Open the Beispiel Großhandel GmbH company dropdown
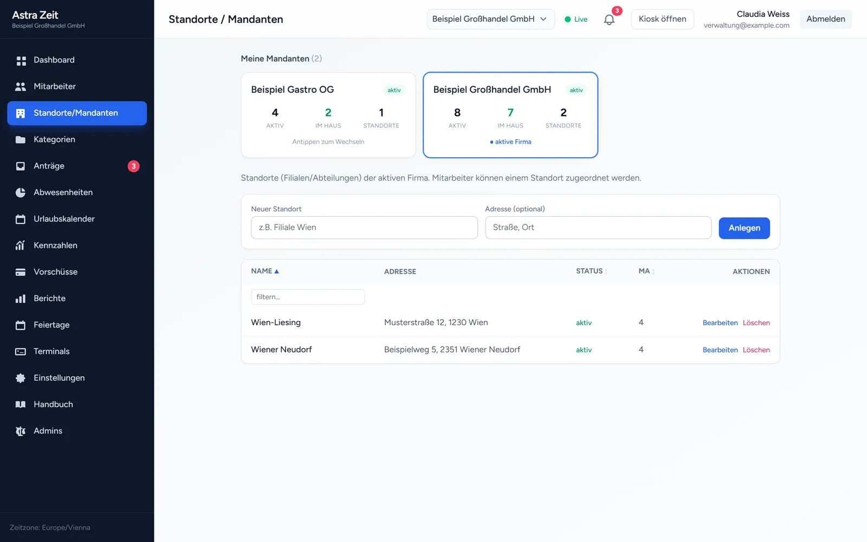The image size is (867, 542). point(490,19)
